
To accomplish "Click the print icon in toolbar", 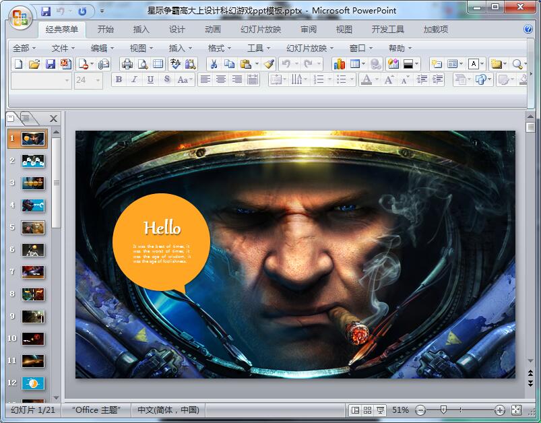I will [x=127, y=64].
